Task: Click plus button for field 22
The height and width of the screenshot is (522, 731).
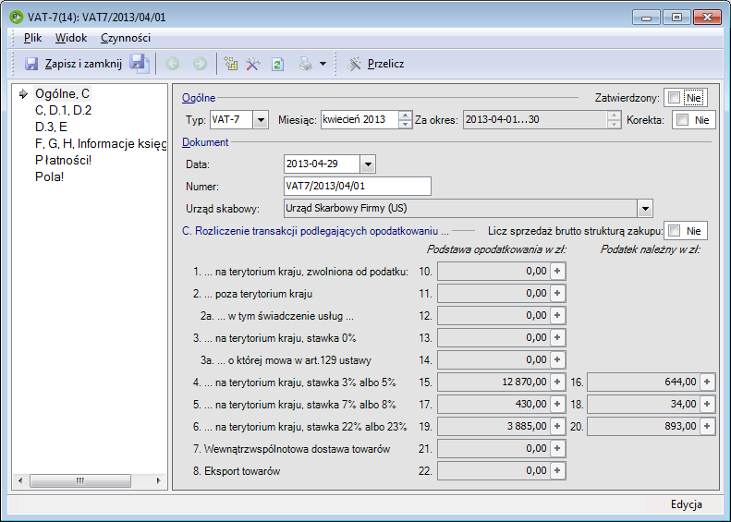Action: [x=557, y=471]
